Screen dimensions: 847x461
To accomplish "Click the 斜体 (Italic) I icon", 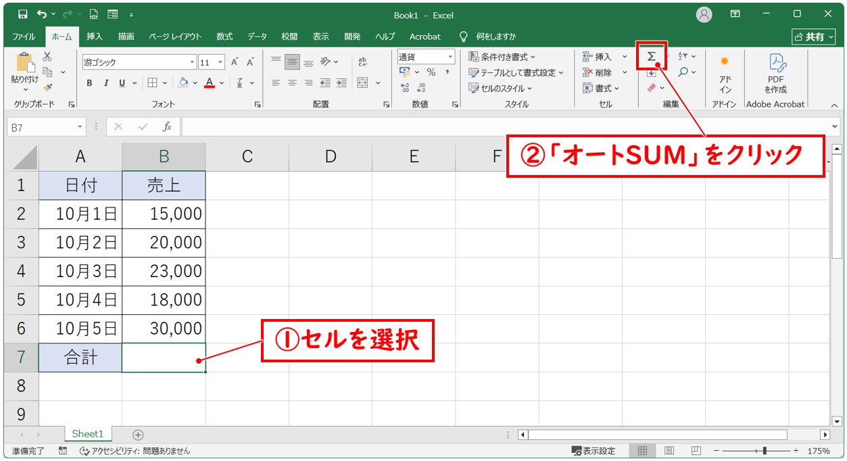I will click(106, 82).
